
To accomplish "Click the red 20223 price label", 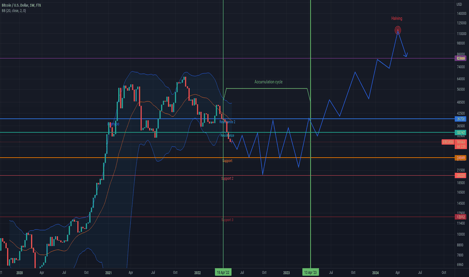I will [x=460, y=175].
